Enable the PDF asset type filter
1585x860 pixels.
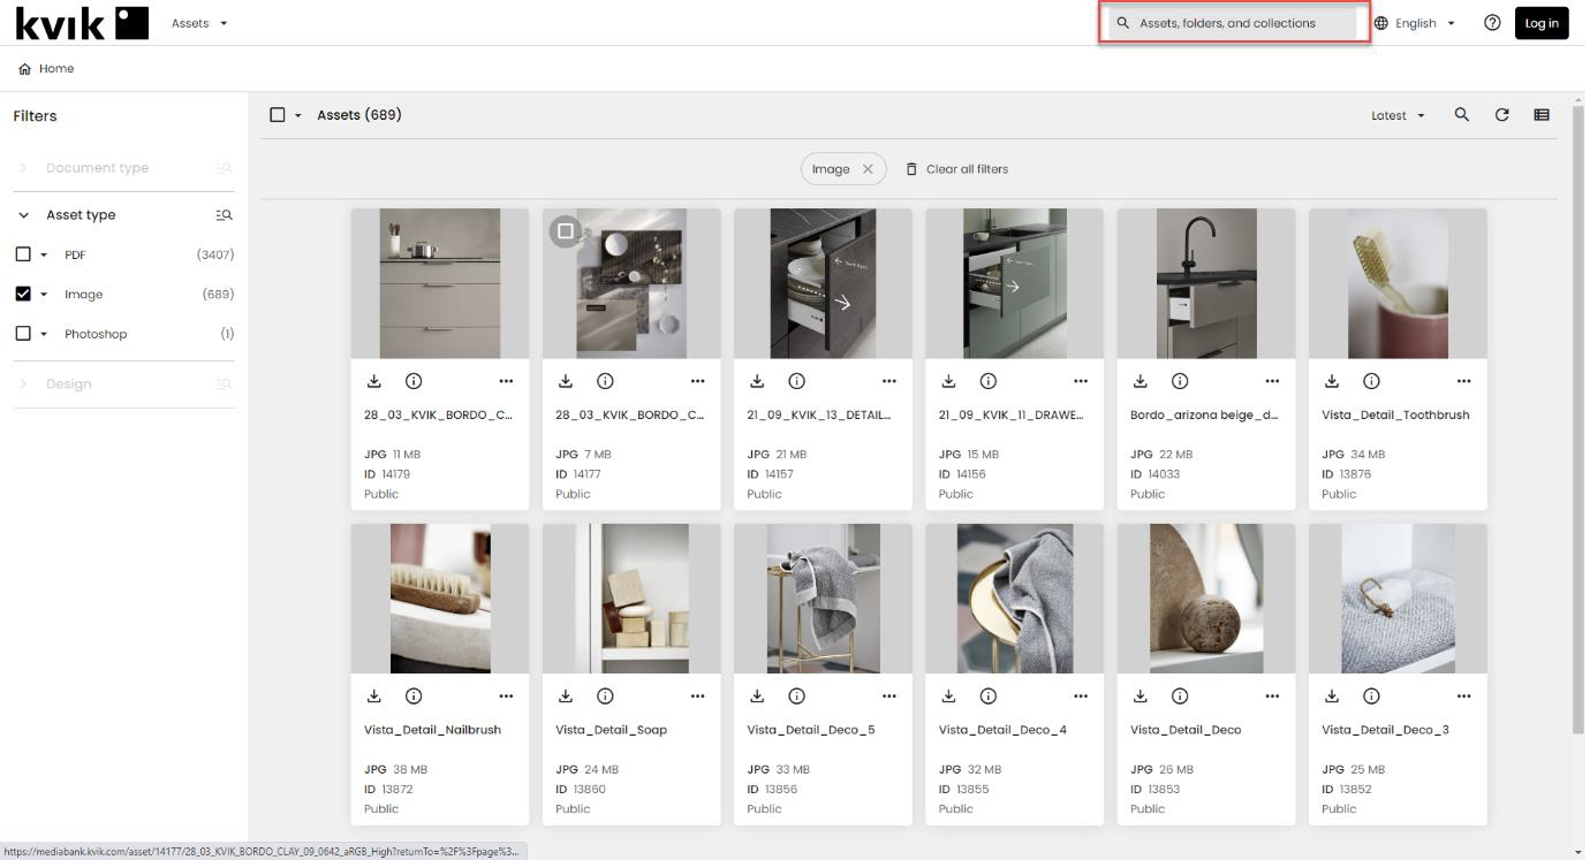(x=23, y=254)
